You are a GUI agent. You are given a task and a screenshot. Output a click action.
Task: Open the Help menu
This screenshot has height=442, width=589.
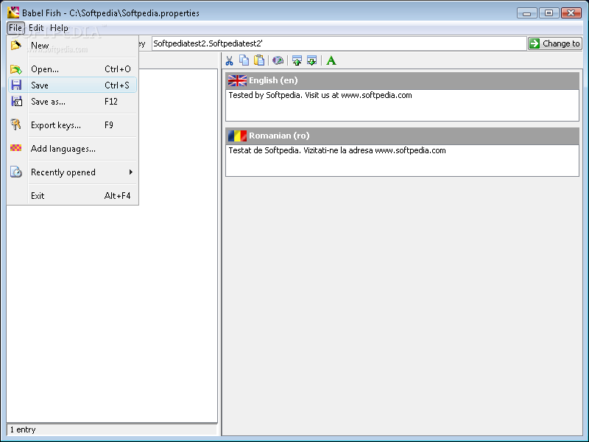coord(59,28)
